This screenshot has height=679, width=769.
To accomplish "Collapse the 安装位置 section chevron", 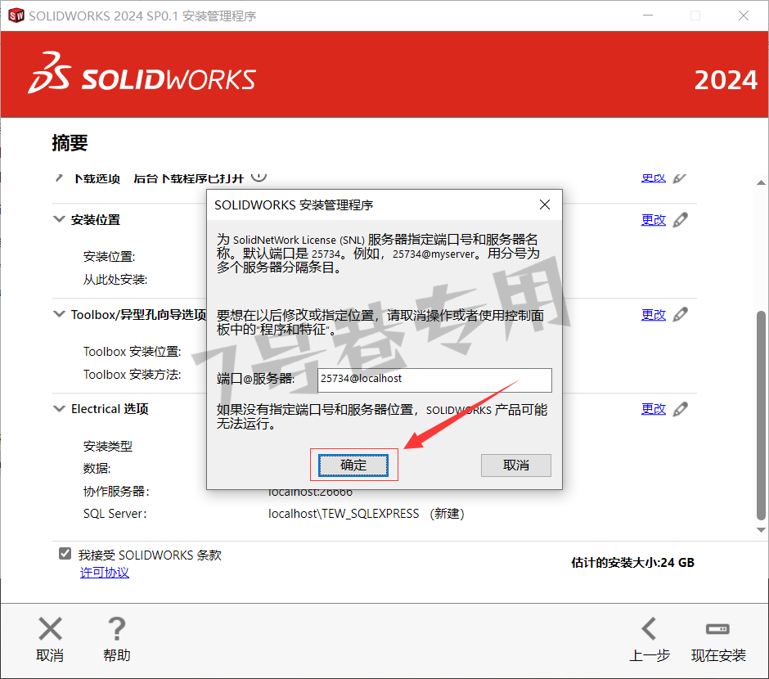I will tap(59, 219).
